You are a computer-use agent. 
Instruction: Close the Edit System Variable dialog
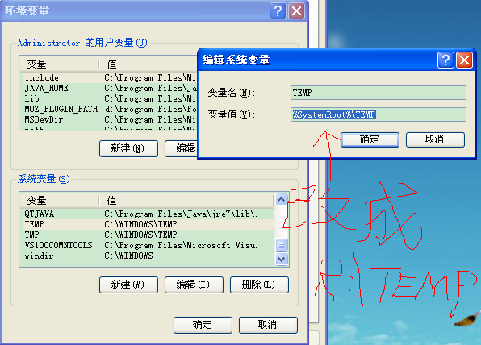[x=464, y=60]
